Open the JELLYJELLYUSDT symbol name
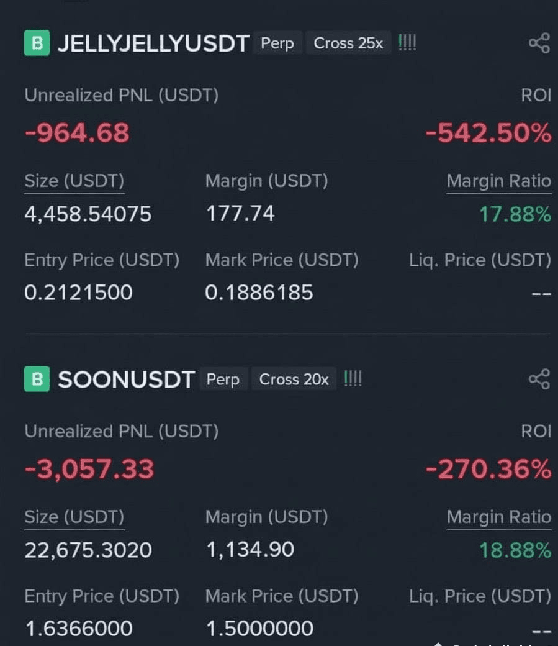 point(153,43)
